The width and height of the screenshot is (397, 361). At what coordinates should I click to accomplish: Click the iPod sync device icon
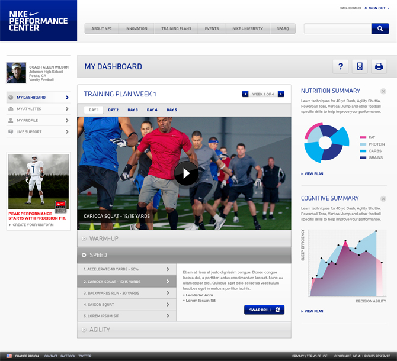tap(360, 66)
